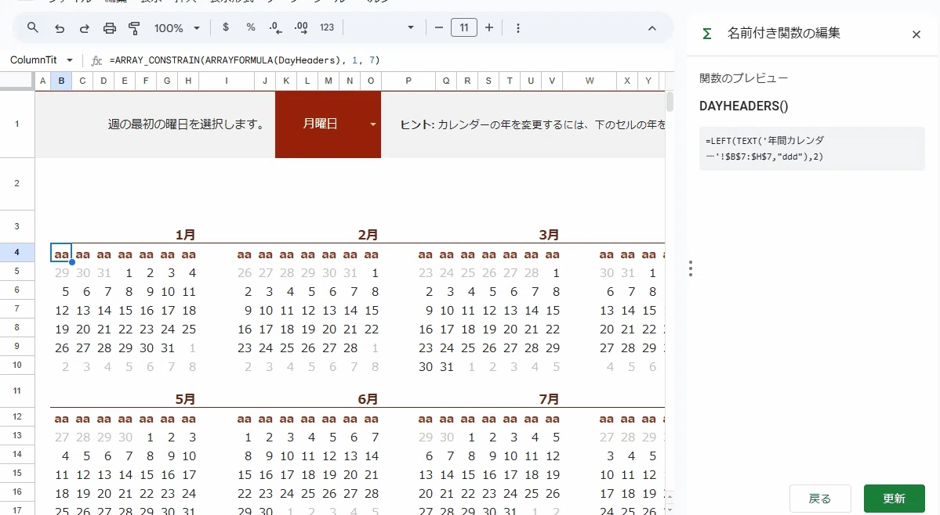
Task: Click the select-all corner box
Action: click(16, 80)
